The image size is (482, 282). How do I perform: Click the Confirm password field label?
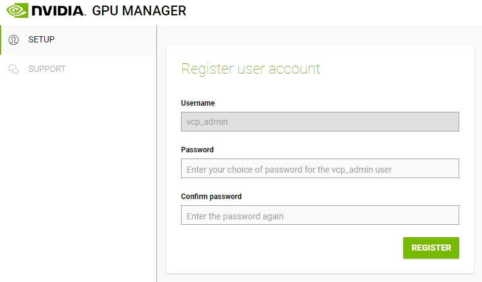point(211,197)
